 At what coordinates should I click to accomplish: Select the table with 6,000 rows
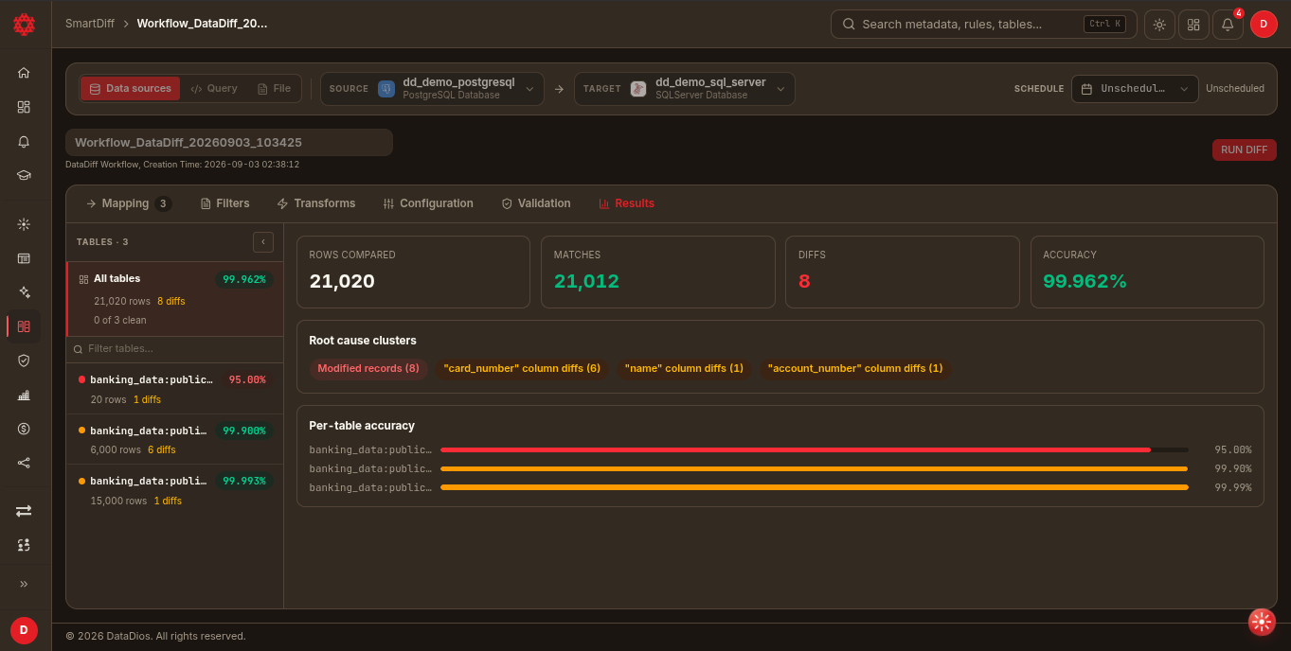[x=174, y=440]
